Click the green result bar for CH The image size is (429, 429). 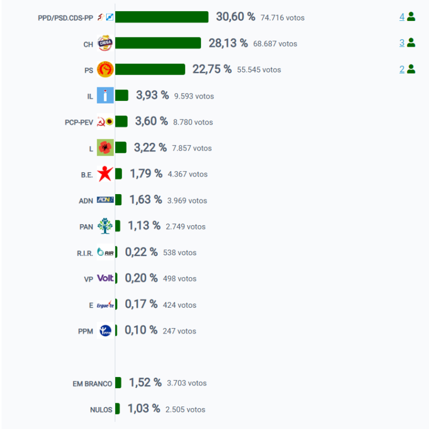[158, 43]
